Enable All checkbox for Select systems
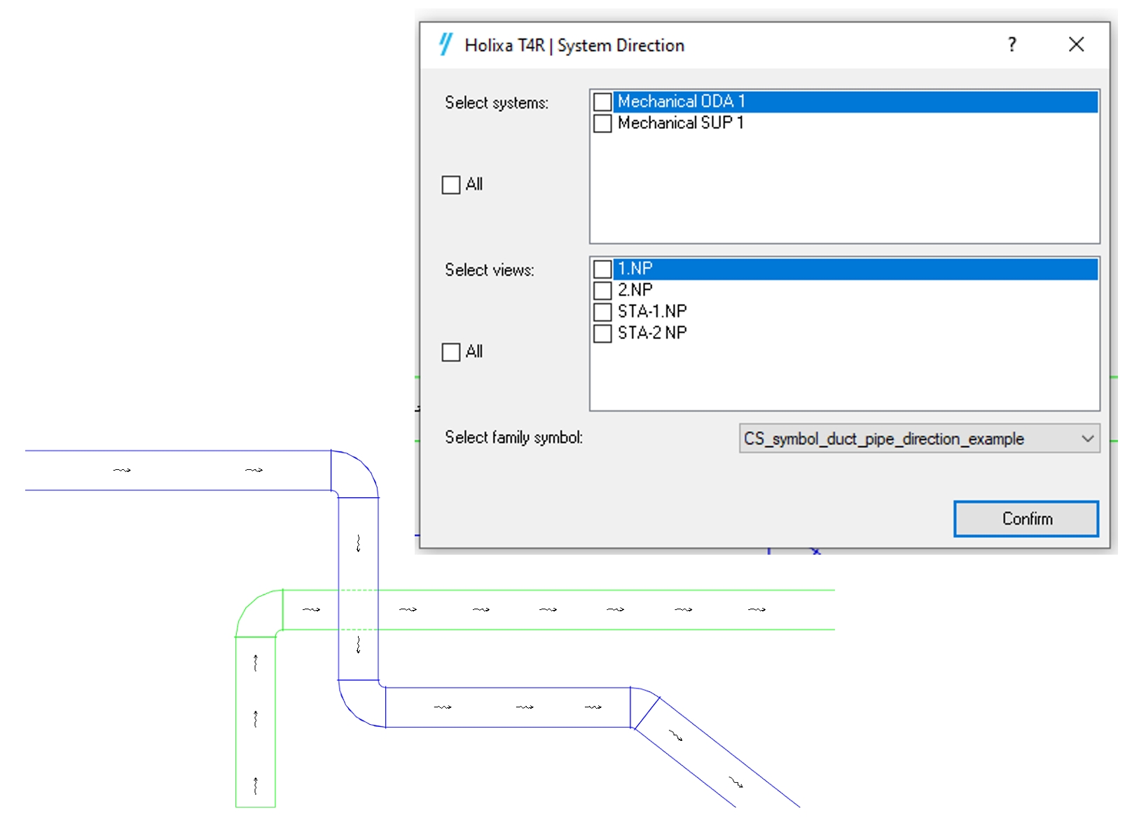This screenshot has height=832, width=1146. [x=451, y=185]
